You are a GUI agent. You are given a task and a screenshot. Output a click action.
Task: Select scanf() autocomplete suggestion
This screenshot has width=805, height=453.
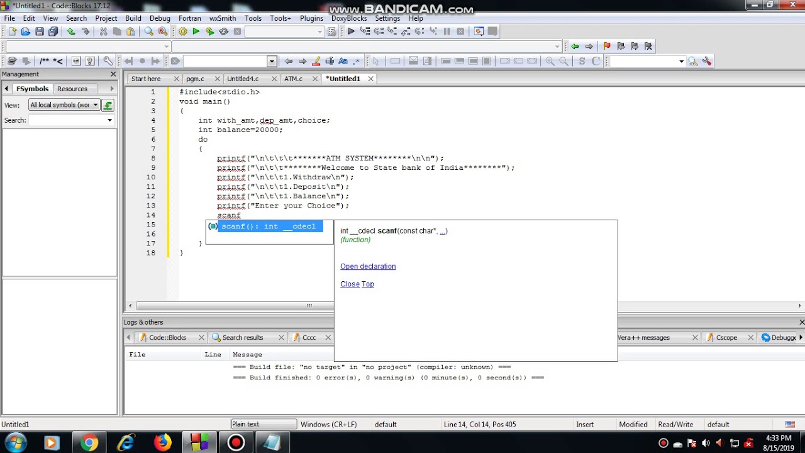coord(265,226)
